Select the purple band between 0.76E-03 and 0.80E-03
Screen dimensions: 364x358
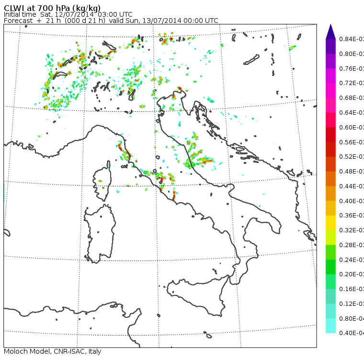[x=330, y=61]
